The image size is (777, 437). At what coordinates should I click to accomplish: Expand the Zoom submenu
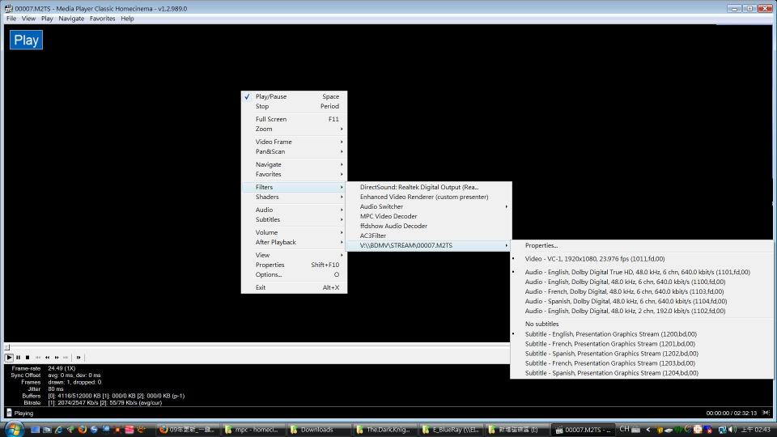[294, 129]
